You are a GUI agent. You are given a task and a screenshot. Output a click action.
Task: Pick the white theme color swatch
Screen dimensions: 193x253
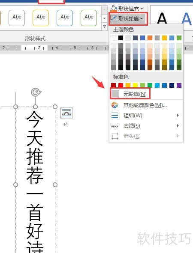point(114,38)
